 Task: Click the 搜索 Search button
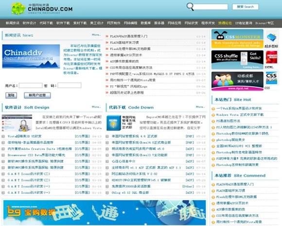point(246,7)
